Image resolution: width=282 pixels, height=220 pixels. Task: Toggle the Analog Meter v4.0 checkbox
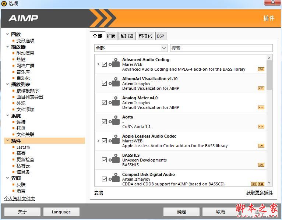coord(104,102)
